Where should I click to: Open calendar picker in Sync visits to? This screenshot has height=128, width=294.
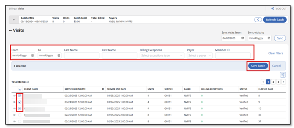(x=269, y=38)
